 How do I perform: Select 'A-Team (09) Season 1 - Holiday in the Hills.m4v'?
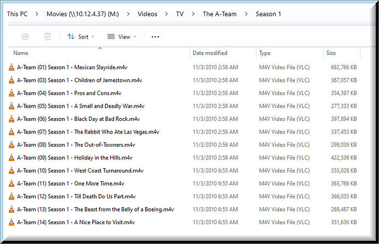(x=75, y=158)
